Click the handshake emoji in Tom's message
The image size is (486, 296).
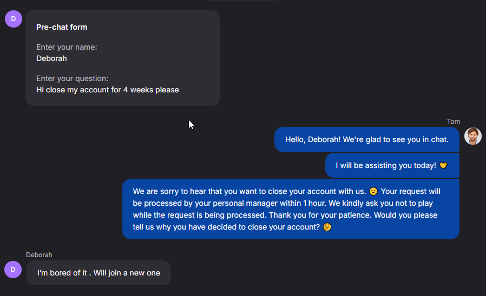[443, 165]
